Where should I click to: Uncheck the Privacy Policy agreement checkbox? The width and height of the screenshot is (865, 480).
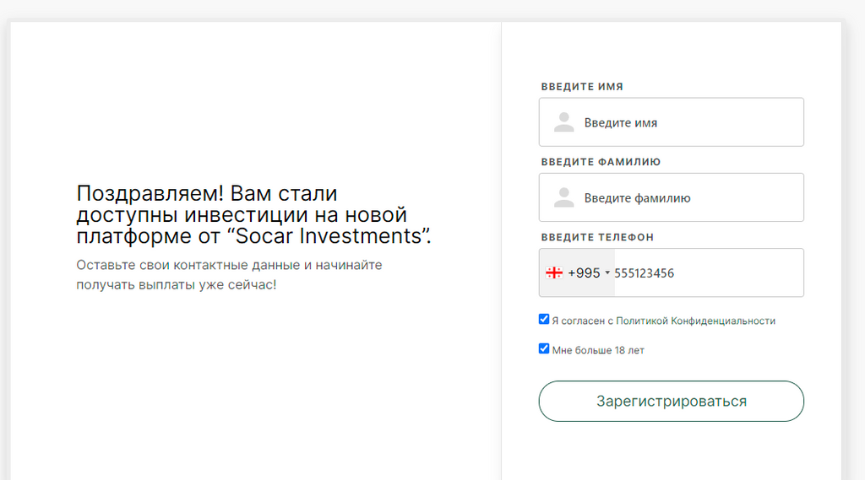[544, 320]
